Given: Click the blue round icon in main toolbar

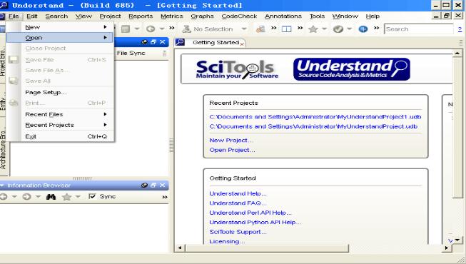Looking at the screenshot, I should tap(363, 29).
